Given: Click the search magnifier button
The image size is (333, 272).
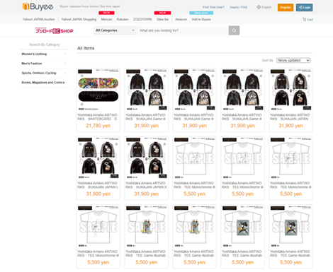Looking at the screenshot, I should pos(234,30).
